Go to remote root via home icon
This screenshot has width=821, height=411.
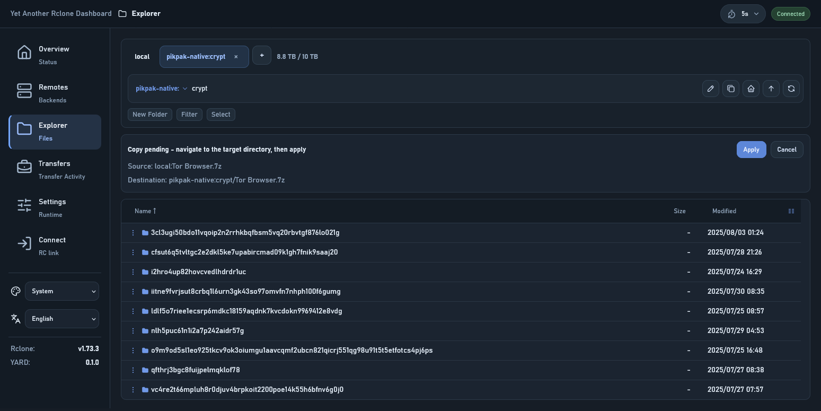[751, 89]
